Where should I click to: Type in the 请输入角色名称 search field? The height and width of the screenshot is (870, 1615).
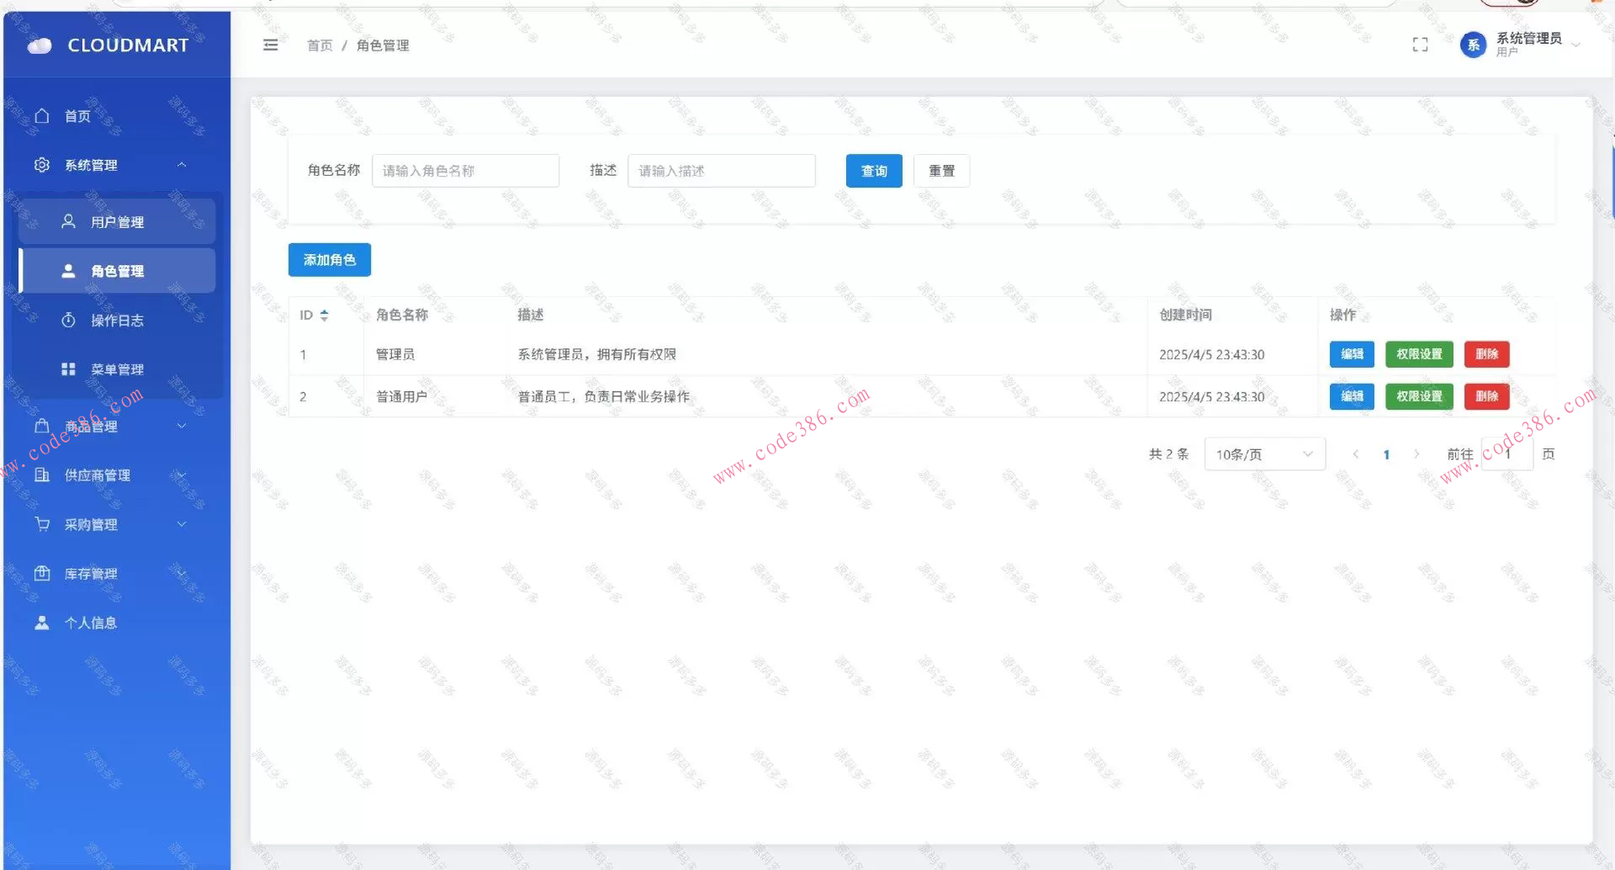(x=465, y=170)
